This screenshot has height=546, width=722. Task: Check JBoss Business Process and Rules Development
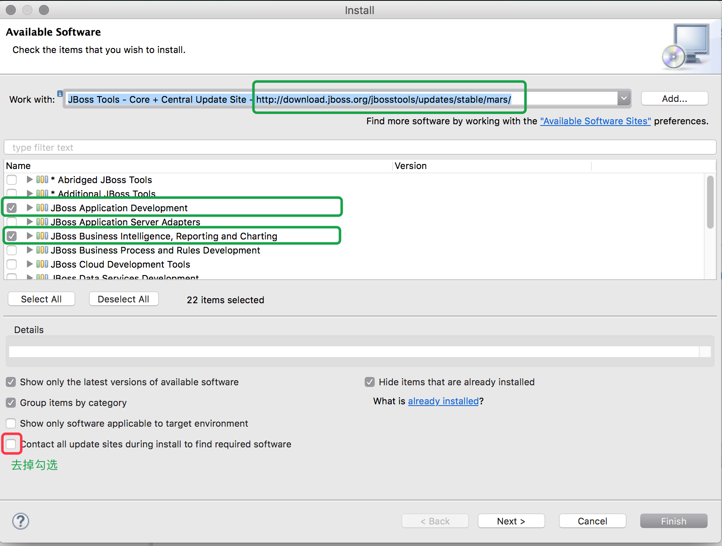(x=12, y=250)
